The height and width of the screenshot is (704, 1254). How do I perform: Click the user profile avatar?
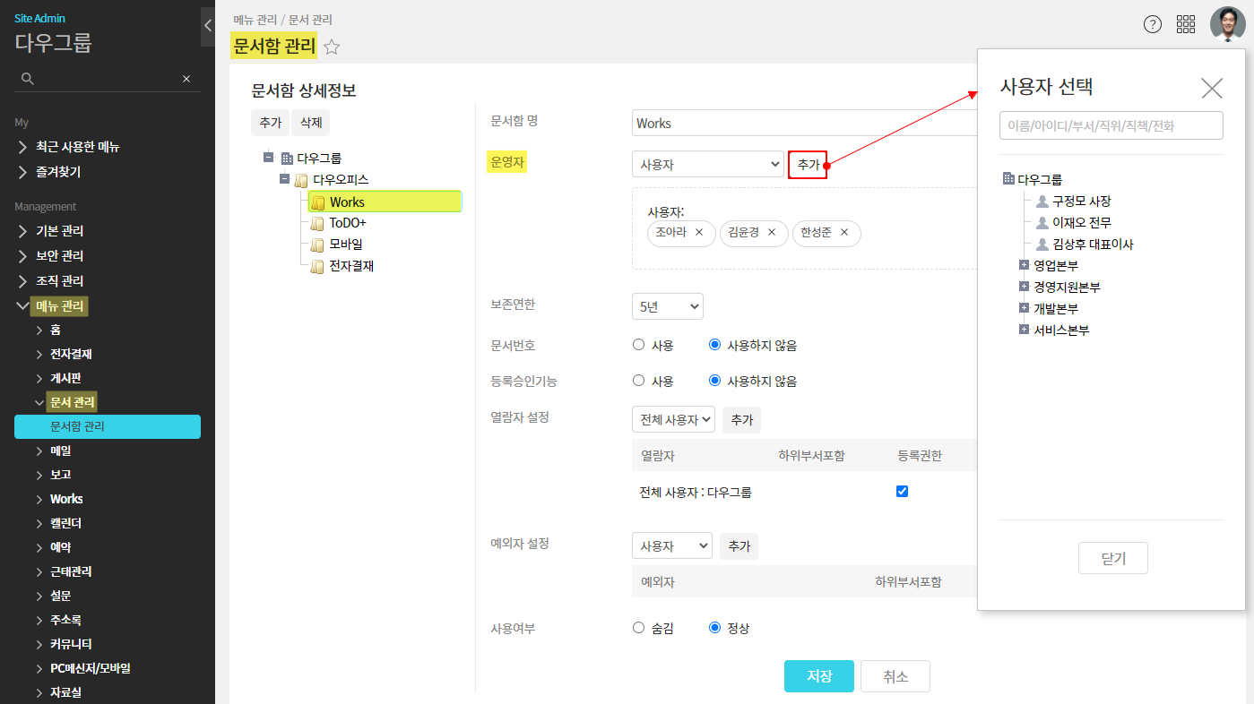(1227, 24)
